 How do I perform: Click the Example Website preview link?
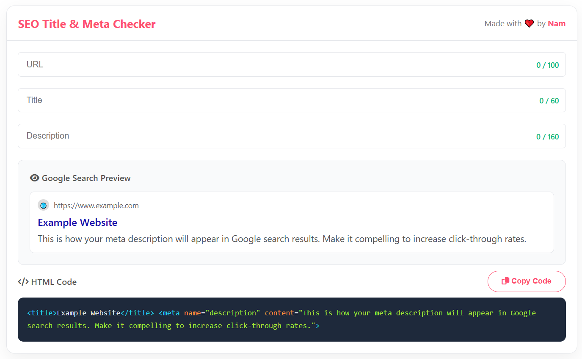(x=77, y=222)
